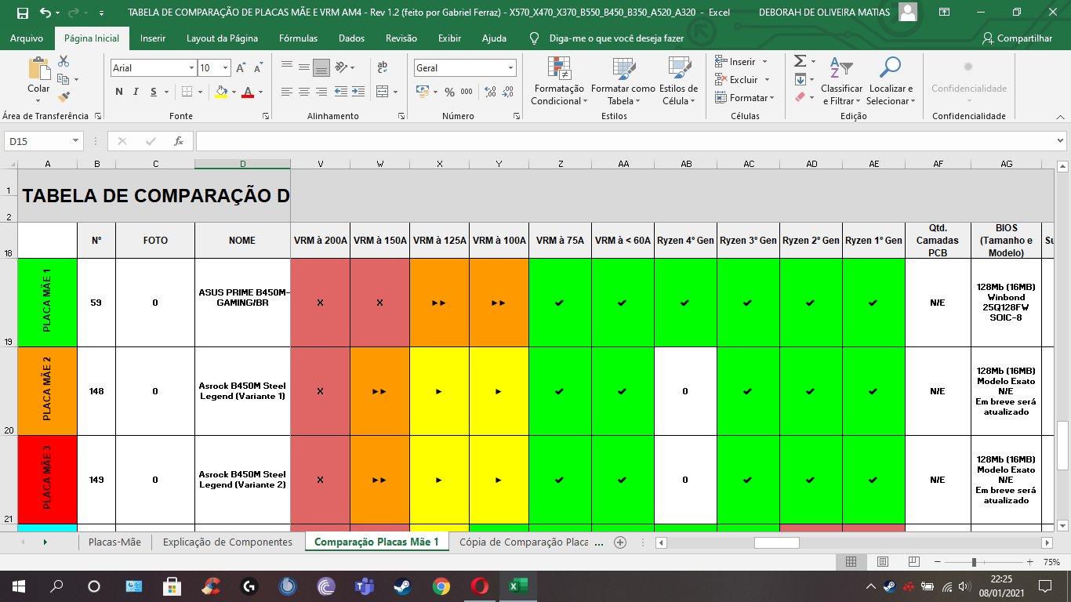The height and width of the screenshot is (602, 1071).
Task: Click the accounting currency format icon
Action: 423,92
